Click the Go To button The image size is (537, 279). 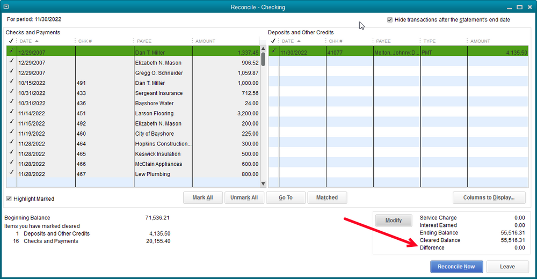tap(286, 197)
